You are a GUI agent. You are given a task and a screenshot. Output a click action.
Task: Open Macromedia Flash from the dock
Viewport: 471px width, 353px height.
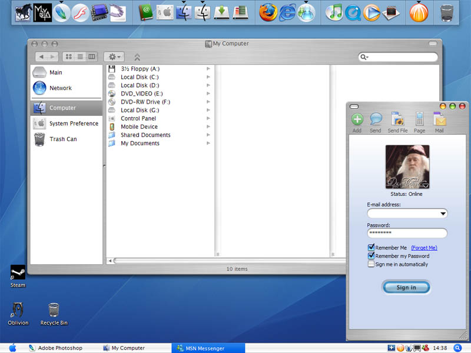(80, 13)
